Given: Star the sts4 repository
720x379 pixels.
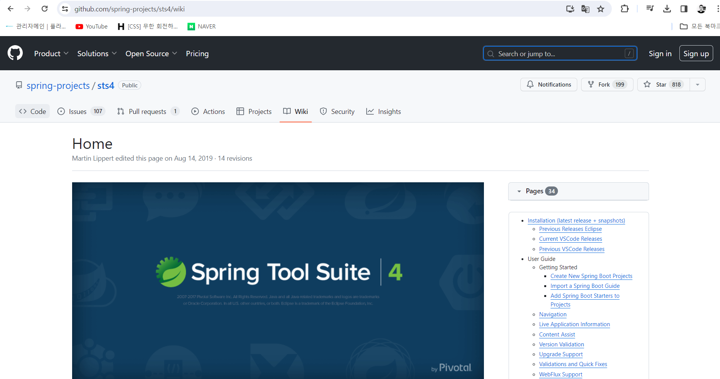Looking at the screenshot, I should (662, 84).
